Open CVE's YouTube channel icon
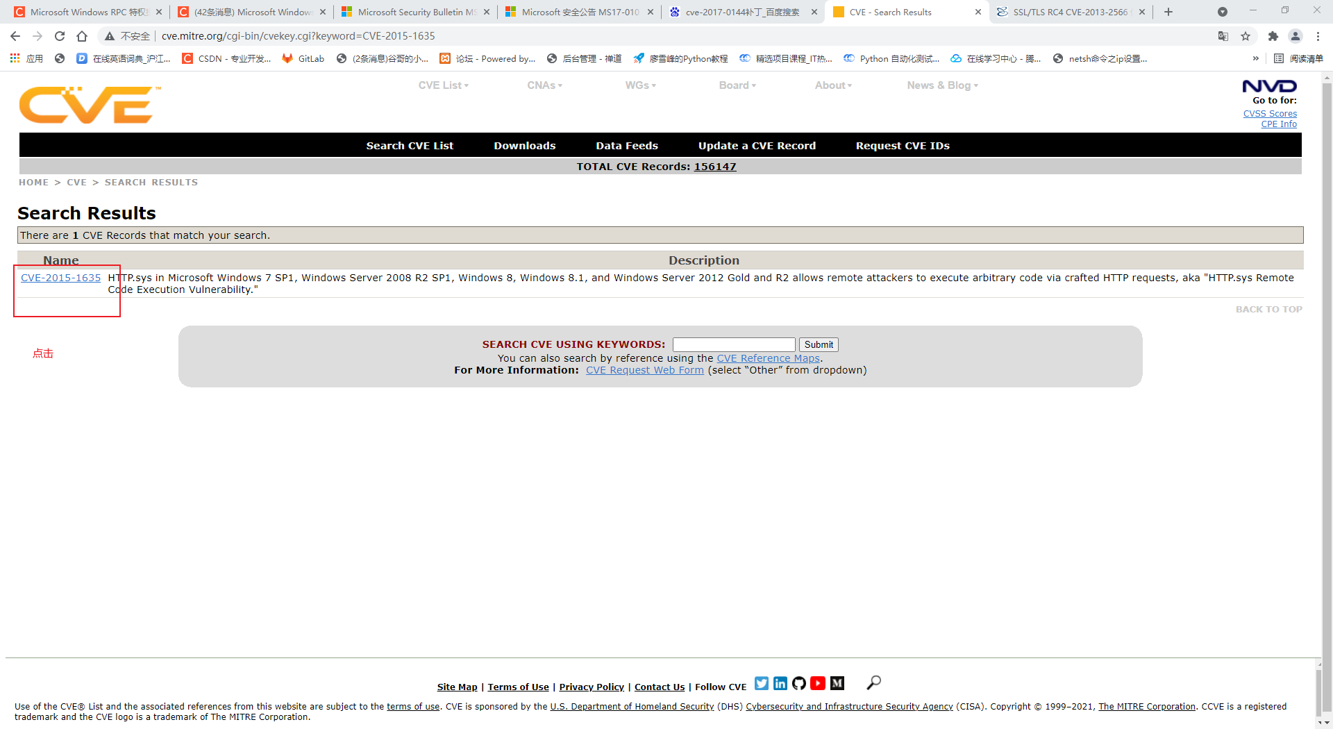The width and height of the screenshot is (1333, 729). pos(818,683)
